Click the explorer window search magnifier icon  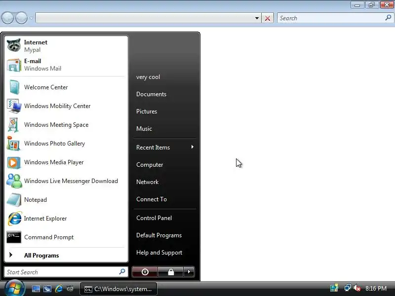click(x=388, y=18)
